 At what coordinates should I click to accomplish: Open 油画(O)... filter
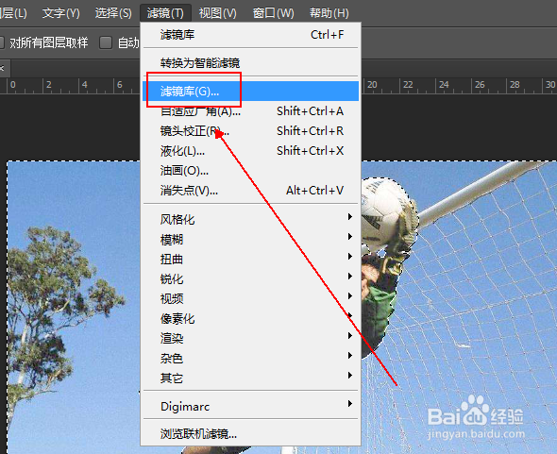[x=251, y=171]
